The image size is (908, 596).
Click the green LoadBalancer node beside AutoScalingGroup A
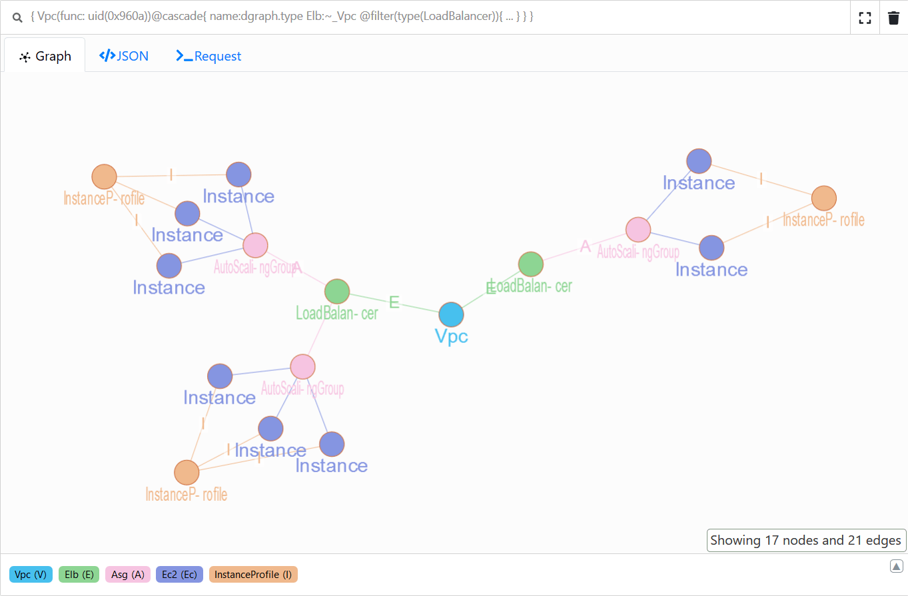(x=337, y=291)
